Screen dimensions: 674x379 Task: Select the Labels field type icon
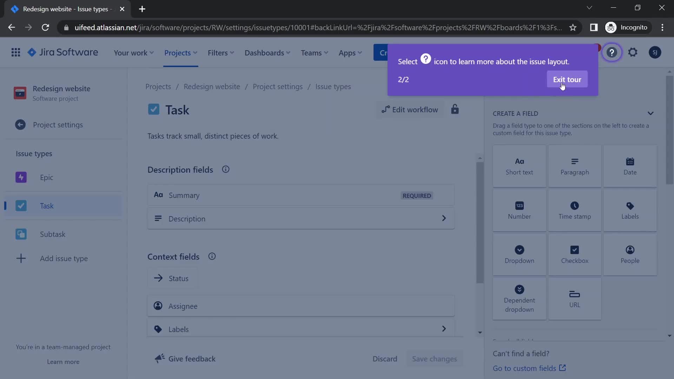tap(630, 210)
